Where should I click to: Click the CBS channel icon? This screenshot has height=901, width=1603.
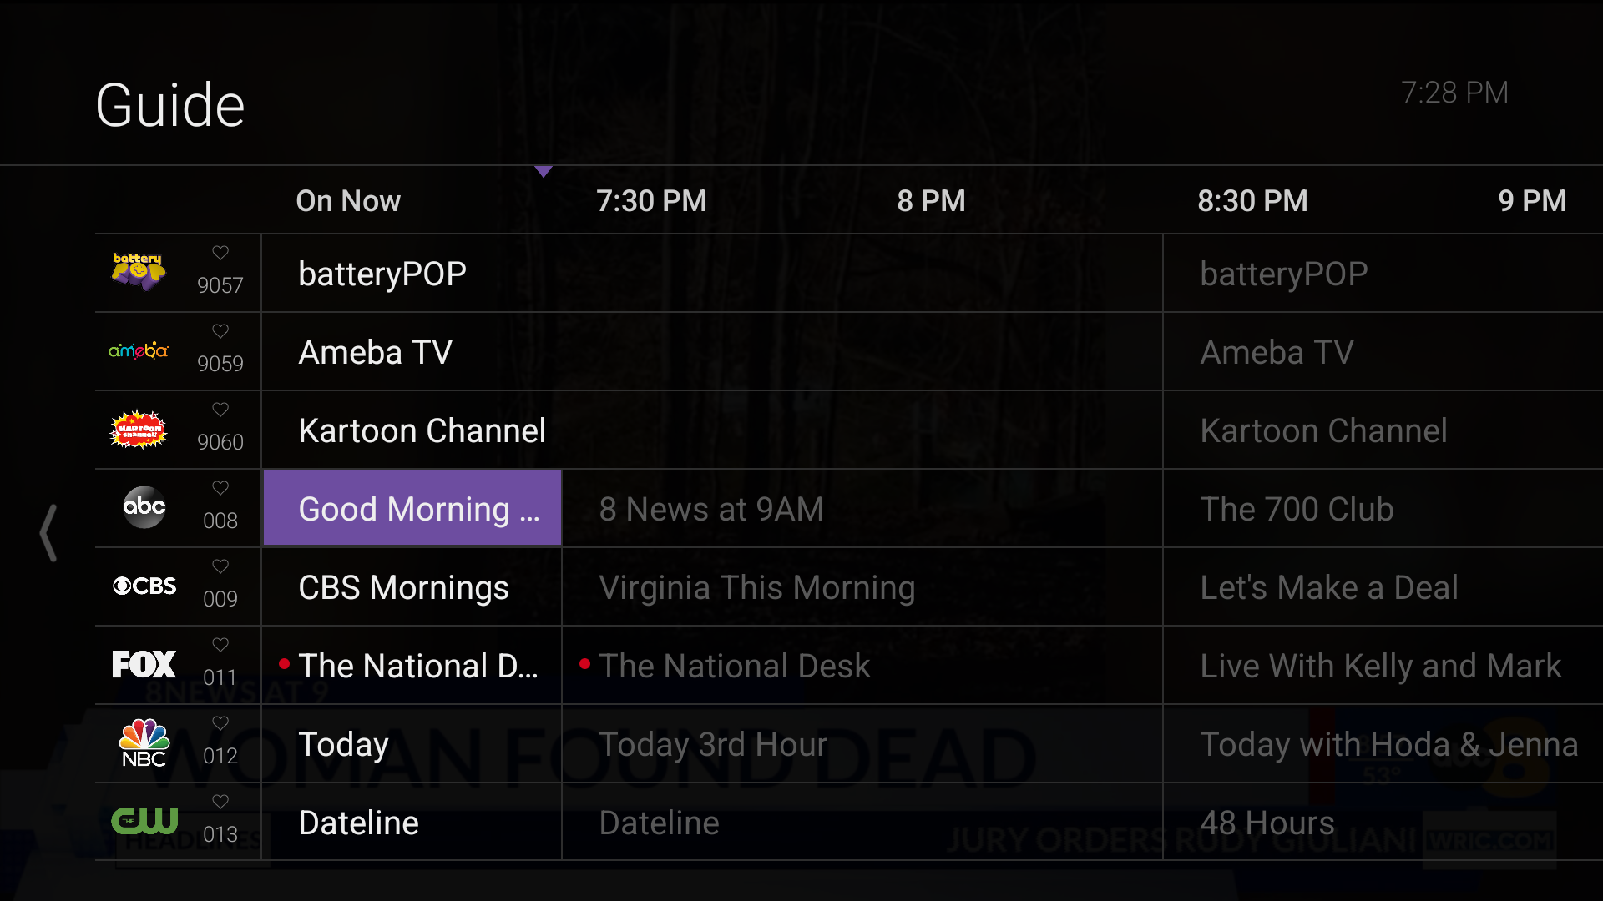point(143,586)
